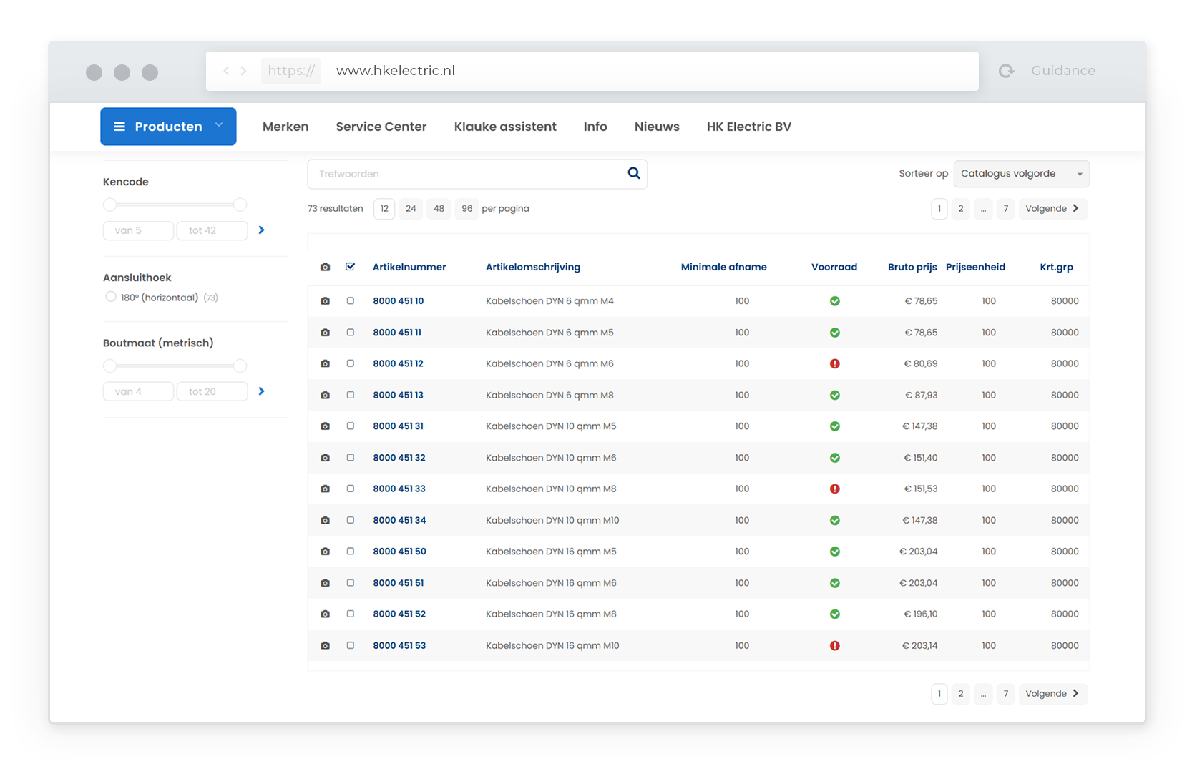Click camera icon for article 8000 451 10

(x=325, y=301)
